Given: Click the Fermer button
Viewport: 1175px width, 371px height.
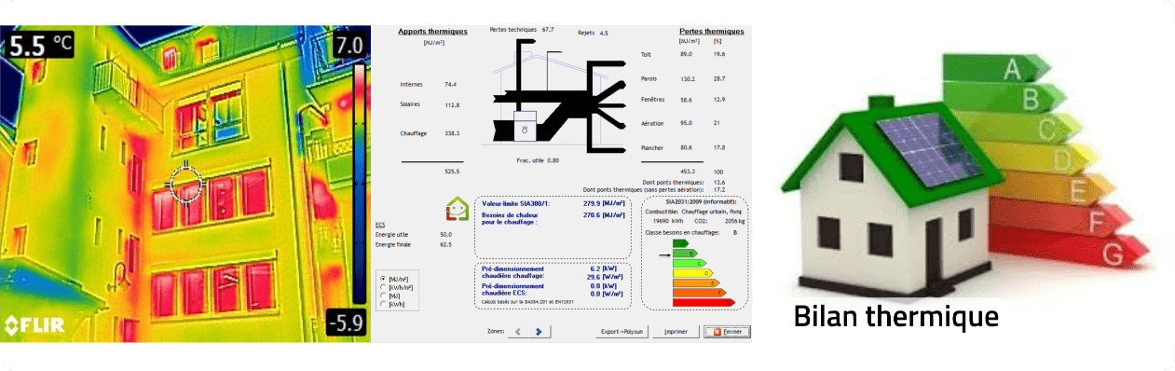Looking at the screenshot, I should click(727, 331).
